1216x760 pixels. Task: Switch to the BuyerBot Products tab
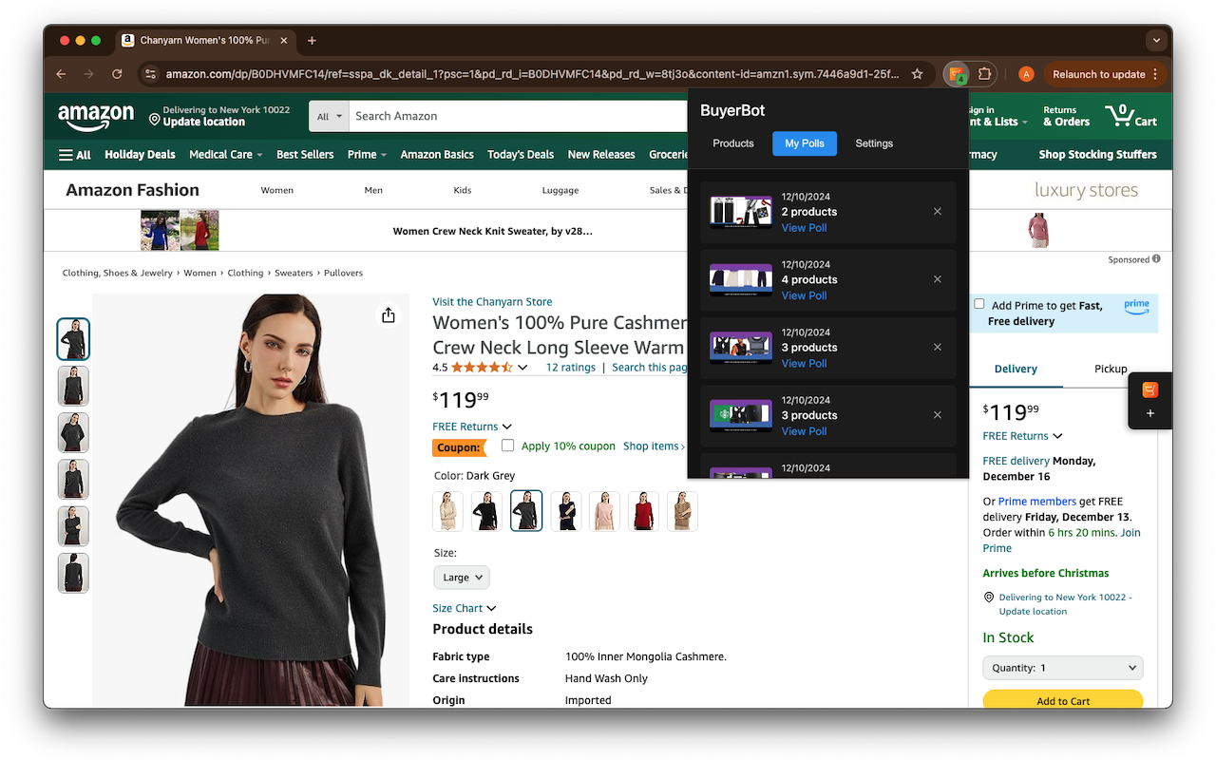(x=733, y=143)
